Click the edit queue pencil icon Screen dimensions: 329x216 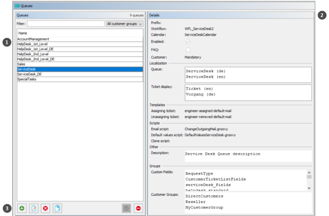pyautogui.click(x=34, y=208)
